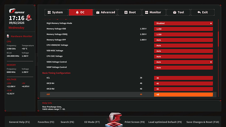The height and width of the screenshot is (127, 226).
Task: Open General Help (F1)
Action: [x=19, y=122]
